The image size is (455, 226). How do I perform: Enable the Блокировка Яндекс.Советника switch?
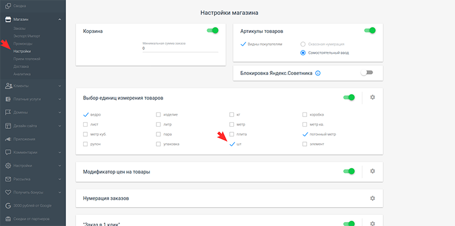(367, 73)
